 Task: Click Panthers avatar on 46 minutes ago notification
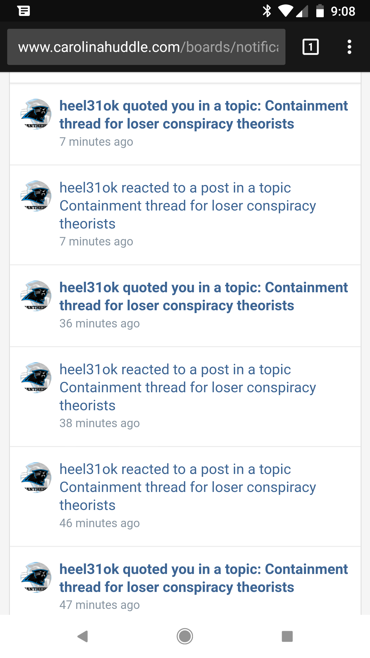point(36,478)
